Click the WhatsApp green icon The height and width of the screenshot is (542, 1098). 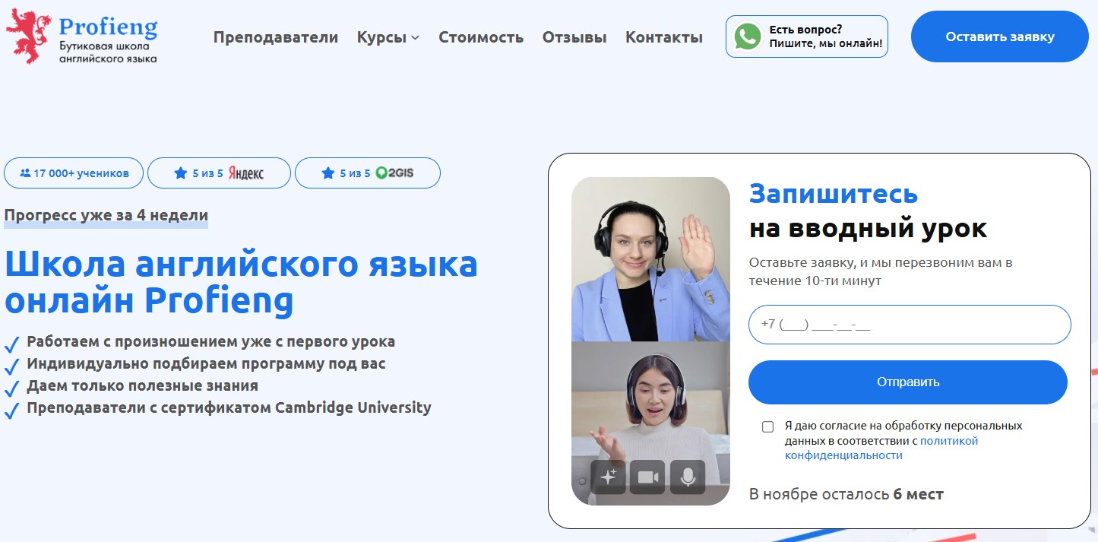[x=748, y=36]
